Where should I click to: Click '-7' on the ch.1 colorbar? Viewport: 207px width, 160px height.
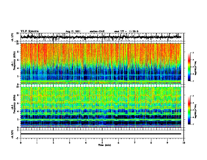193,81
